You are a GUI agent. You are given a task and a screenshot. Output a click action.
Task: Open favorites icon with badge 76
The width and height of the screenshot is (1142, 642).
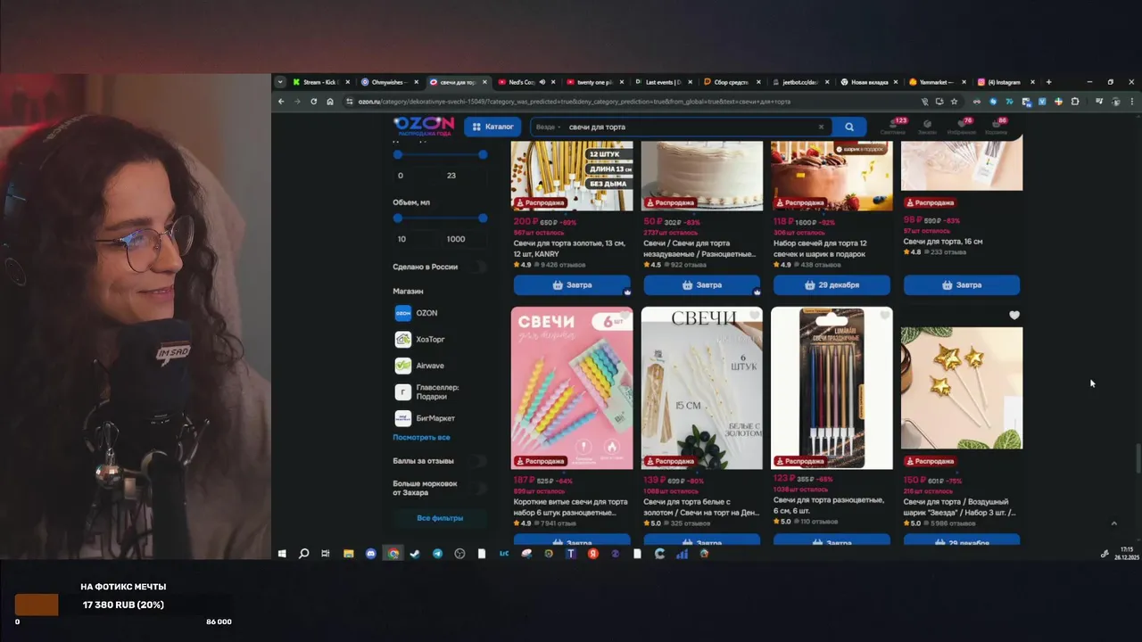tap(962, 126)
